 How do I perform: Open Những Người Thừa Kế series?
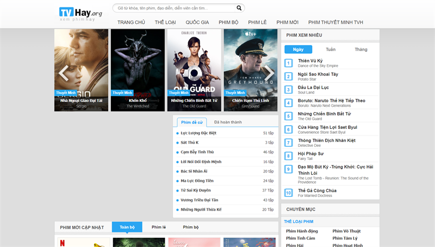201,209
